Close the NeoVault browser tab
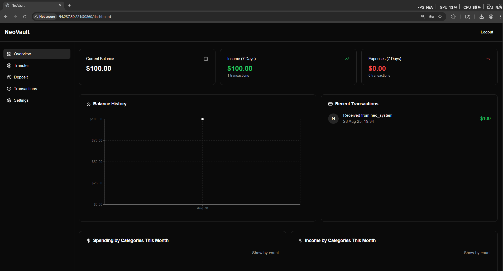Viewport: 503px width, 271px height. (x=60, y=5)
